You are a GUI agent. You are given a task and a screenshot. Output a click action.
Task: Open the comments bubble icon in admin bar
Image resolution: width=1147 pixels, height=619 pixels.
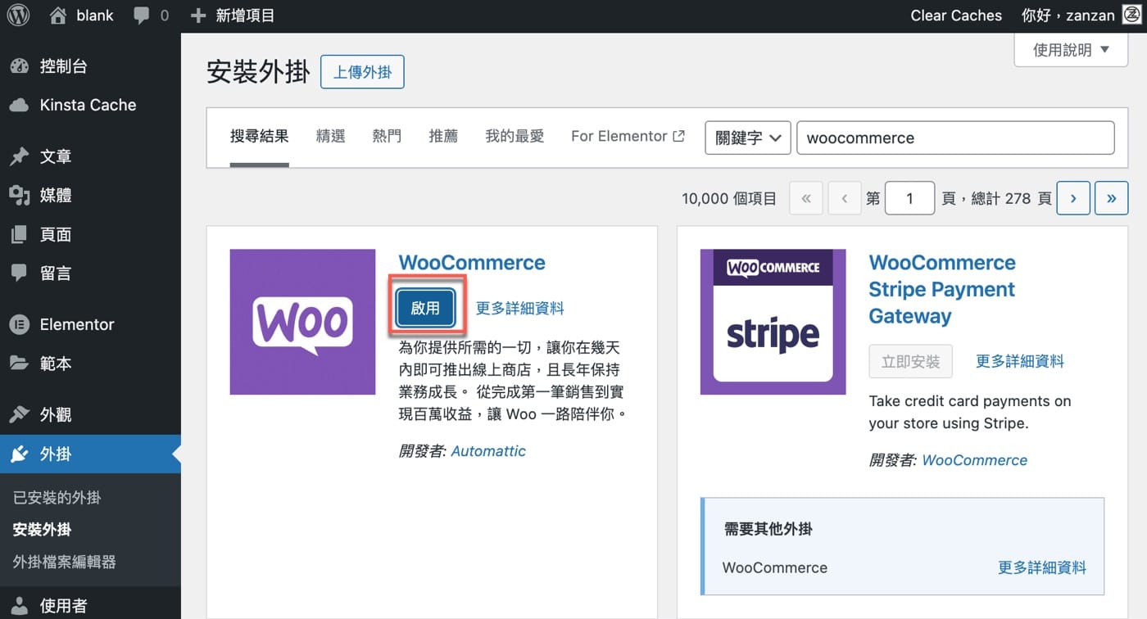coord(142,16)
